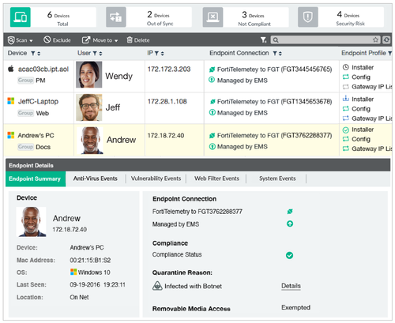Click the Docs group label
This screenshot has height=323, width=395.
[x=43, y=147]
